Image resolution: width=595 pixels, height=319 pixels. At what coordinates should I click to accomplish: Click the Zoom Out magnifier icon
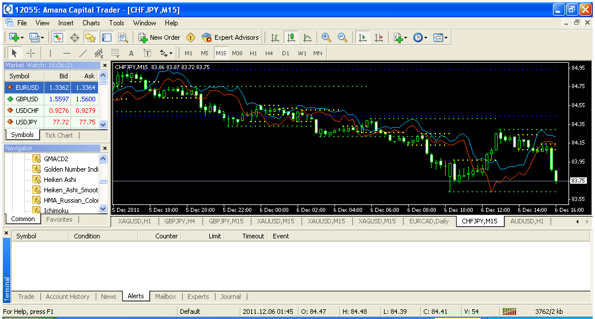click(x=342, y=37)
